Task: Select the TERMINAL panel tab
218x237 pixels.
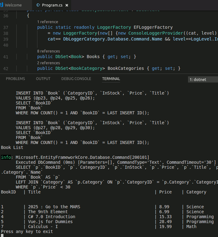Action: [111, 79]
